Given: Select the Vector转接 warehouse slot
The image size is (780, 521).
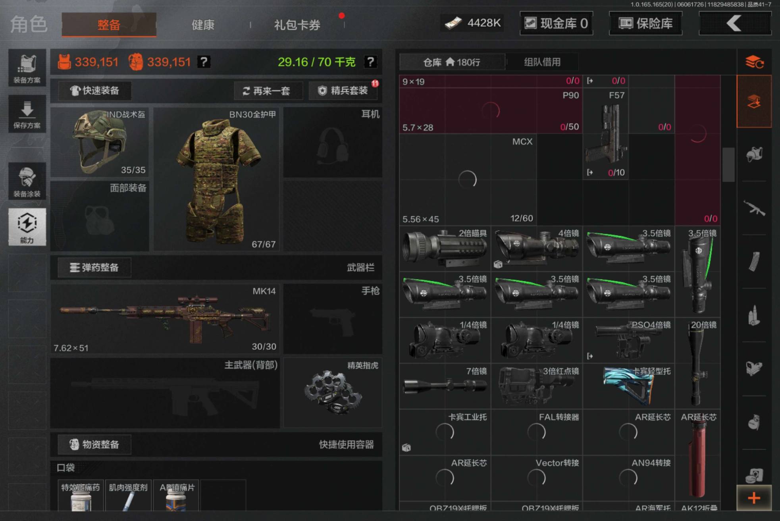Looking at the screenshot, I should [x=537, y=479].
